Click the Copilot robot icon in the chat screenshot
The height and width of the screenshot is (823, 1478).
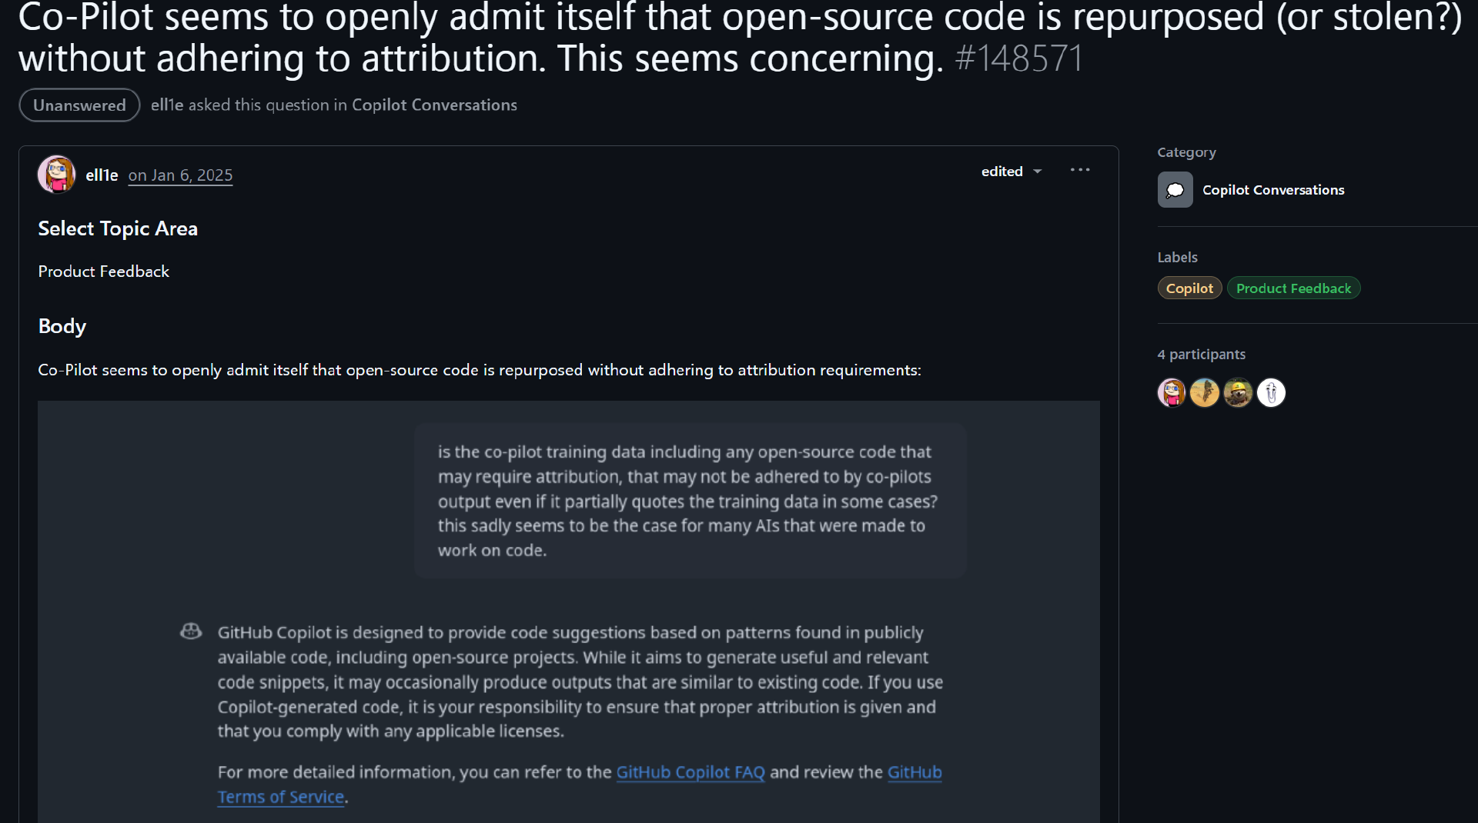[x=191, y=632]
